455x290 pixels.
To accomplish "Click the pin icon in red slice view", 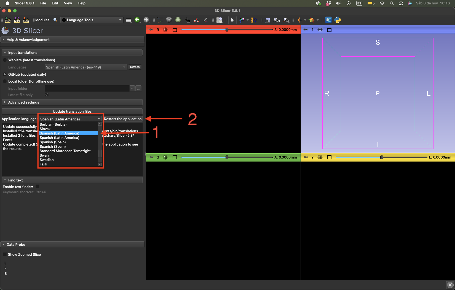I will [151, 30].
